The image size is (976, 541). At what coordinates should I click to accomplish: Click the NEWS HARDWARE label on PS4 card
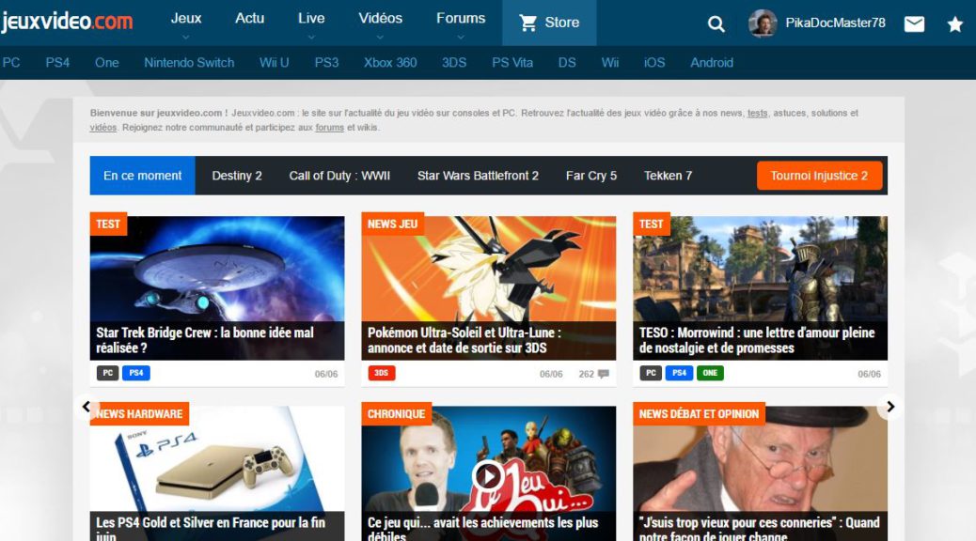(139, 414)
